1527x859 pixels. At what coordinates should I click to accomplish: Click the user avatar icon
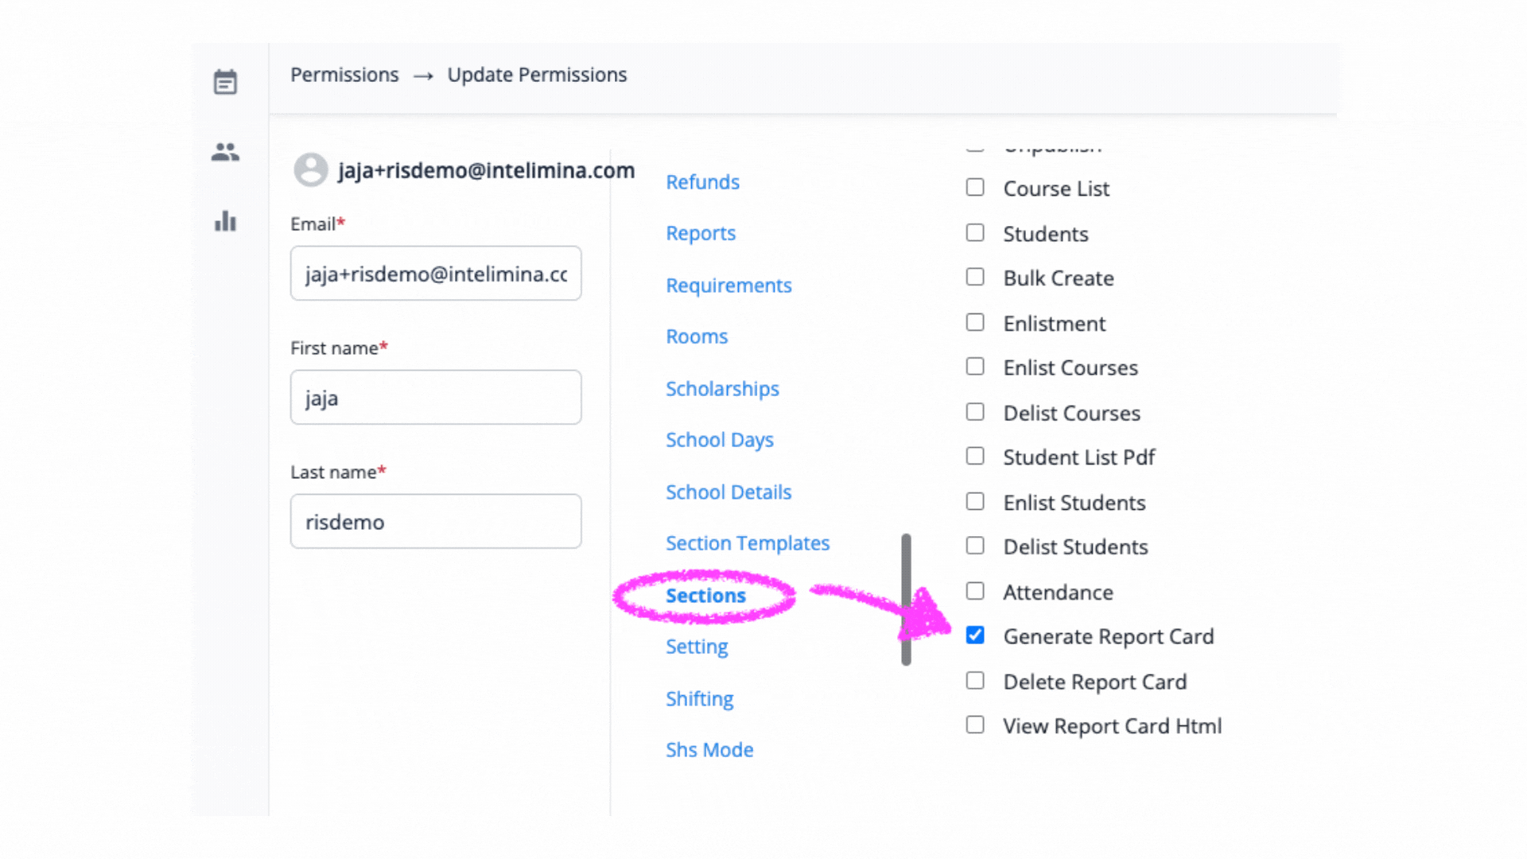click(311, 170)
